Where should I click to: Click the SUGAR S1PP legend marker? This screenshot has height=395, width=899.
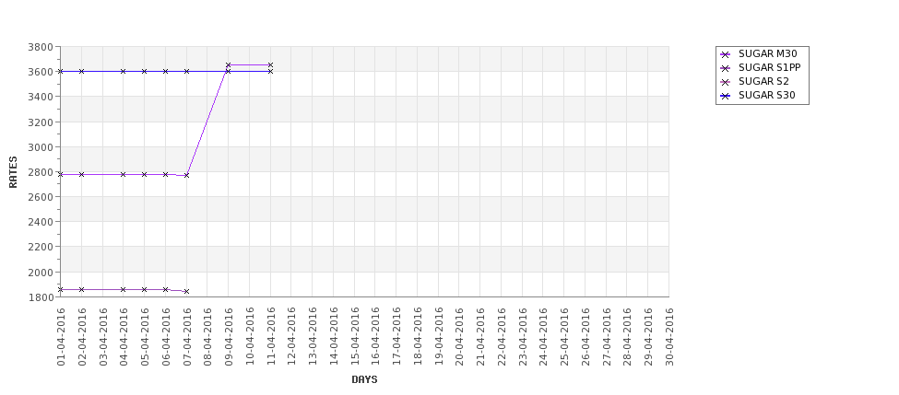pos(726,68)
